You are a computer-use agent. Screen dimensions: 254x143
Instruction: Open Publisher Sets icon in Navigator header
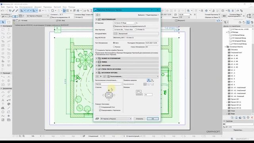coord(252,22)
